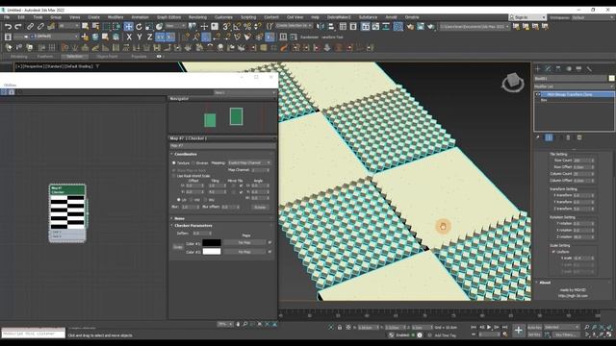
Task: Click the ViewCube in the viewport
Action: [513, 83]
